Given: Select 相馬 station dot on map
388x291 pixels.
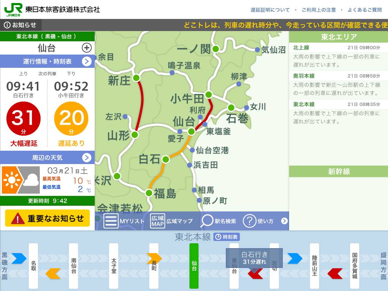Looking at the screenshot, I should 194,190.
